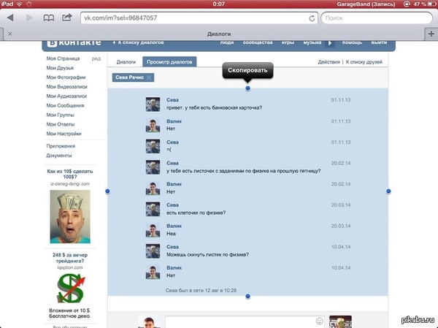This screenshot has height=328, width=438.
Task: Switch to the Диалоги tab
Action: (126, 62)
